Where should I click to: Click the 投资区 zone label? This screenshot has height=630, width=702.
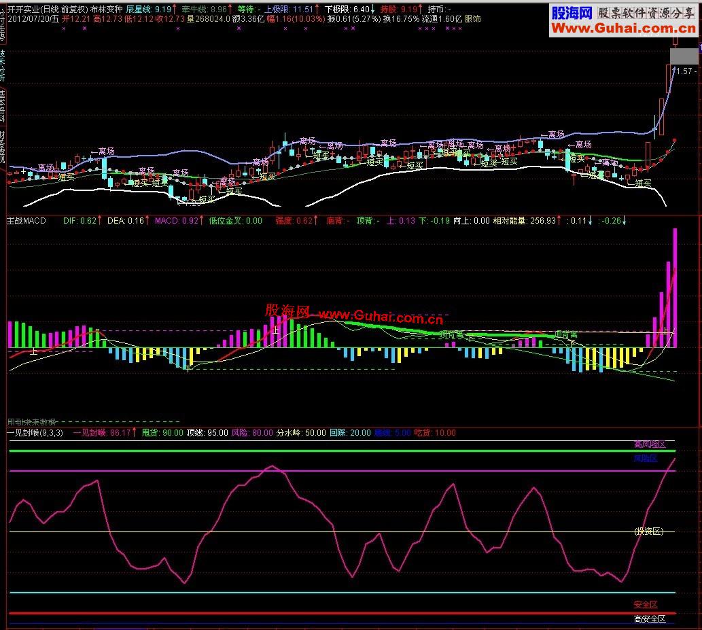648,531
